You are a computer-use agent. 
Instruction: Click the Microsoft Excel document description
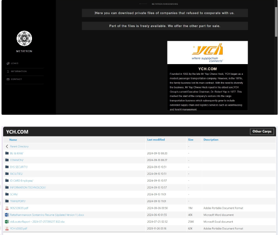218,222
